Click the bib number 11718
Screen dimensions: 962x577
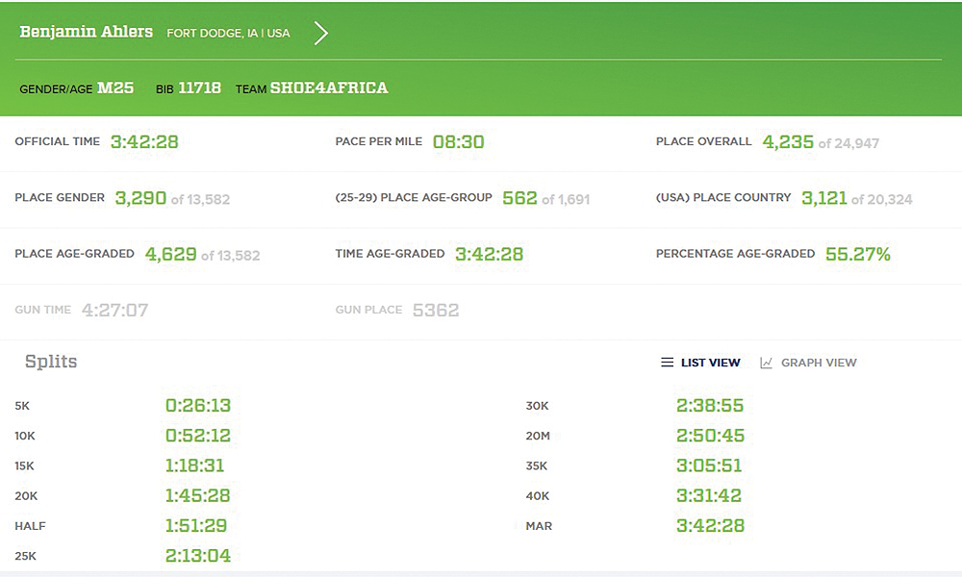pyautogui.click(x=199, y=88)
